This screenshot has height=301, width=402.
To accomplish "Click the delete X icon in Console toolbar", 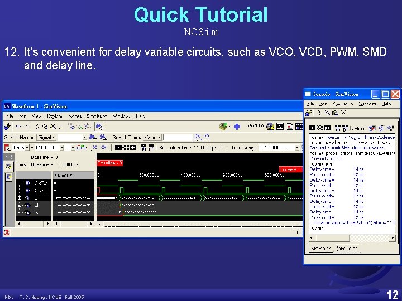I will click(x=343, y=113).
